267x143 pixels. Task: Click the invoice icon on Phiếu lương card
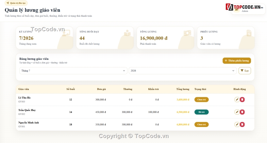click(x=249, y=33)
